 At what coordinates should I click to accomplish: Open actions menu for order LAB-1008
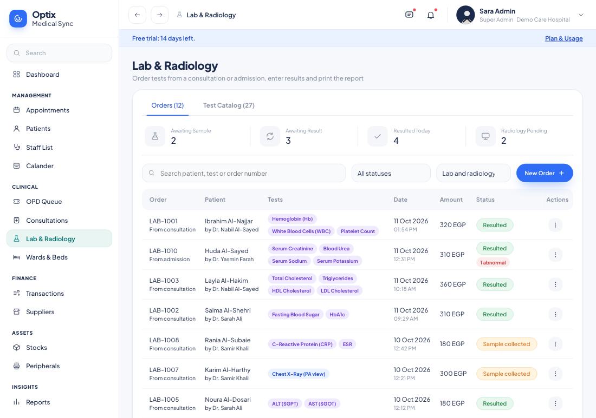[x=555, y=344]
